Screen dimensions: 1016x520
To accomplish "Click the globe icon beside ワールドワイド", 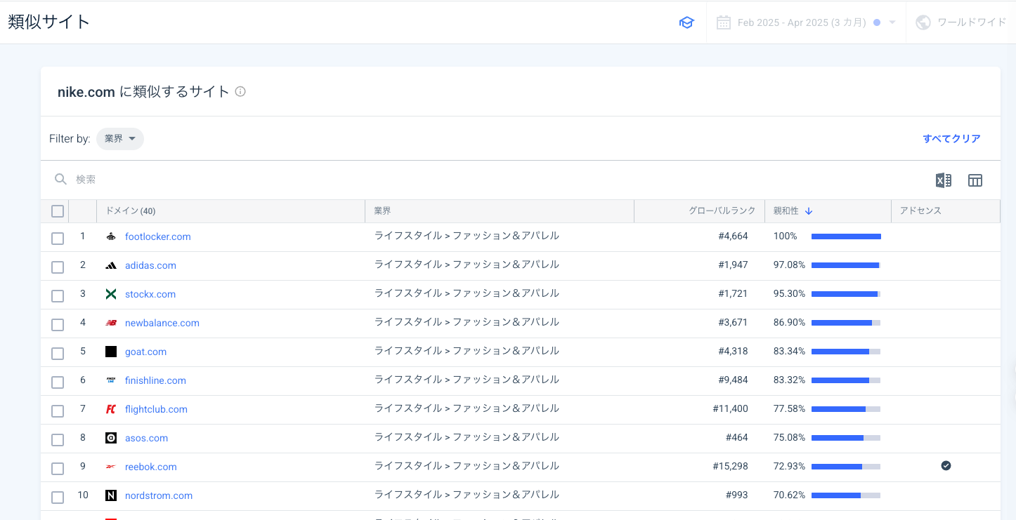I will point(923,22).
